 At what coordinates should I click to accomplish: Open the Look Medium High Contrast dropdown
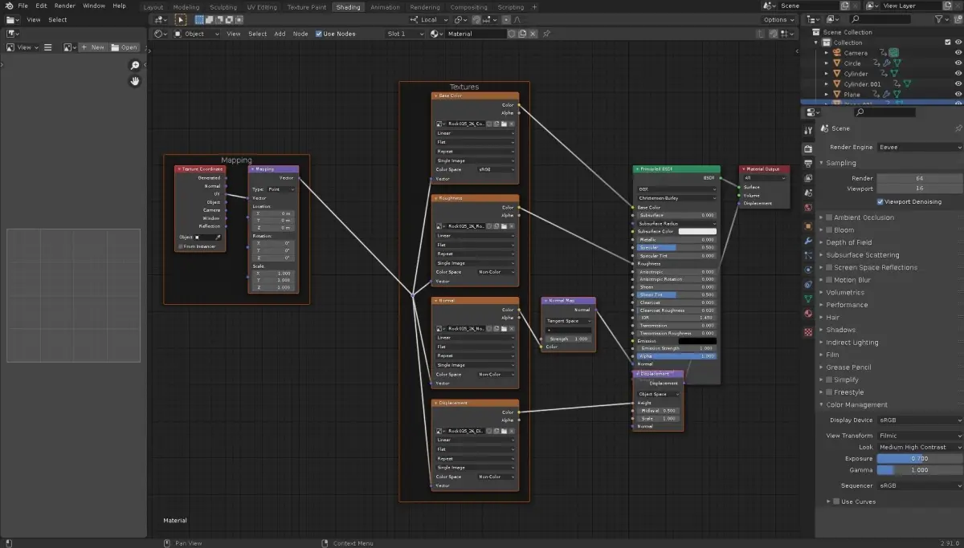point(920,447)
